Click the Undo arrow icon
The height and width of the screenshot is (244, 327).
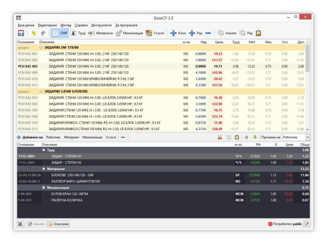pos(34,33)
